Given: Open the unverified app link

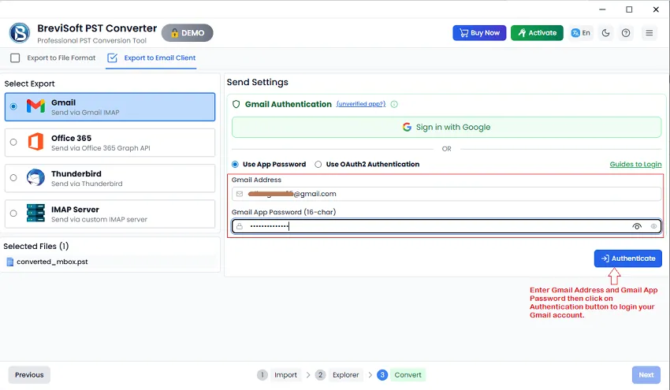Looking at the screenshot, I should [361, 104].
